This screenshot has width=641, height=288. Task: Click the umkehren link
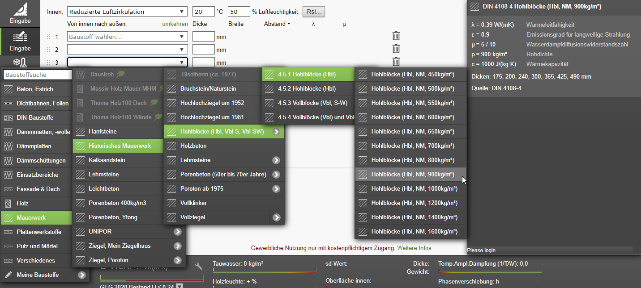[x=175, y=24]
